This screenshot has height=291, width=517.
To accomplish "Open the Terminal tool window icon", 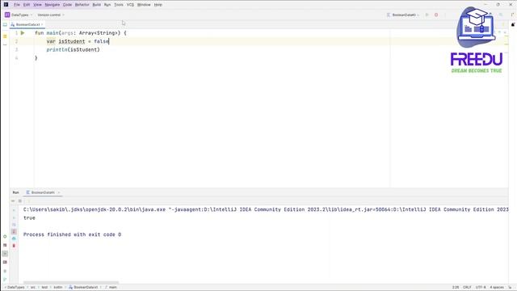I will click(x=5, y=262).
